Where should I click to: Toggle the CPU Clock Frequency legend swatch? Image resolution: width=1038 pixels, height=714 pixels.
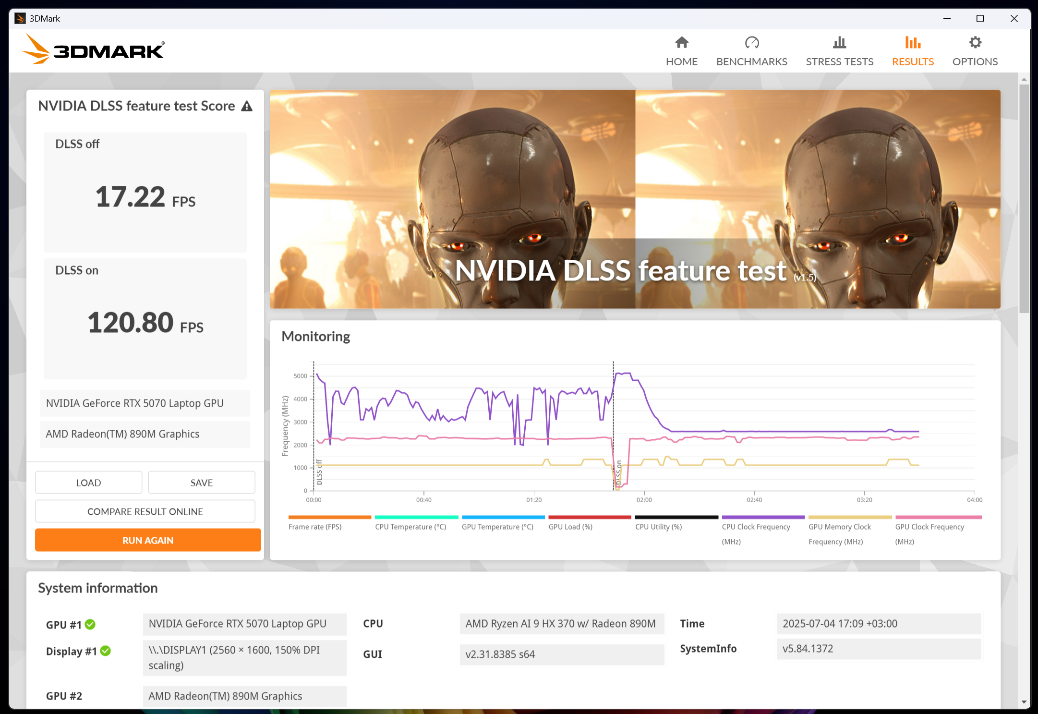click(x=763, y=517)
